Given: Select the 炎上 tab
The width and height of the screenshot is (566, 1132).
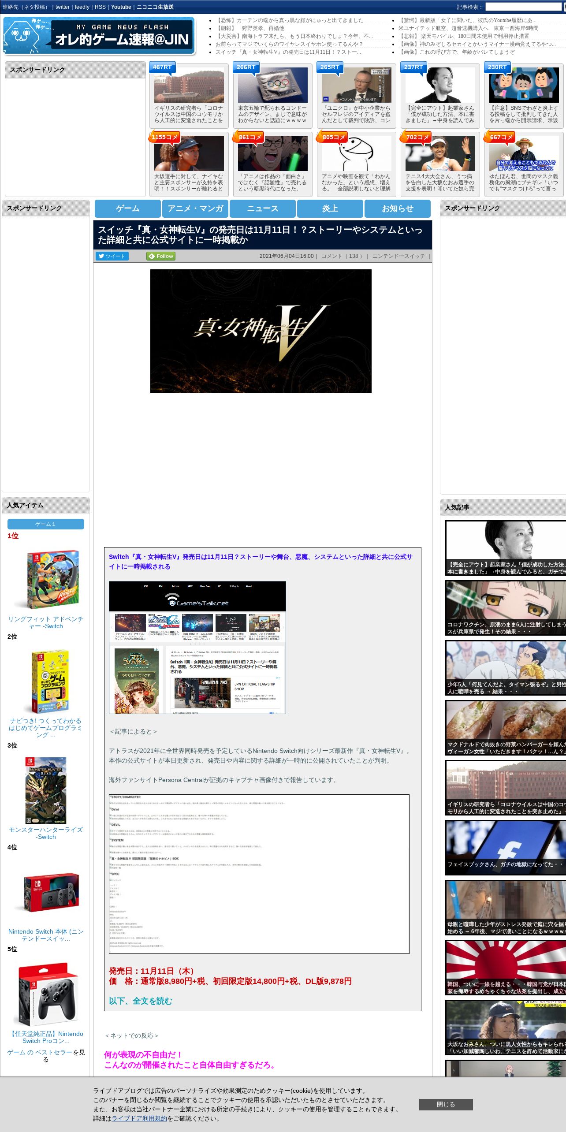Looking at the screenshot, I should coord(330,209).
